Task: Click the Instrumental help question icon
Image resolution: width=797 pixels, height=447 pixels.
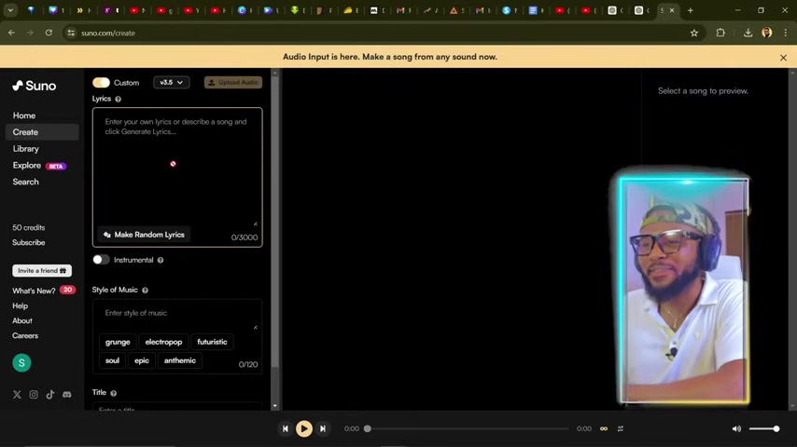Action: (x=161, y=260)
